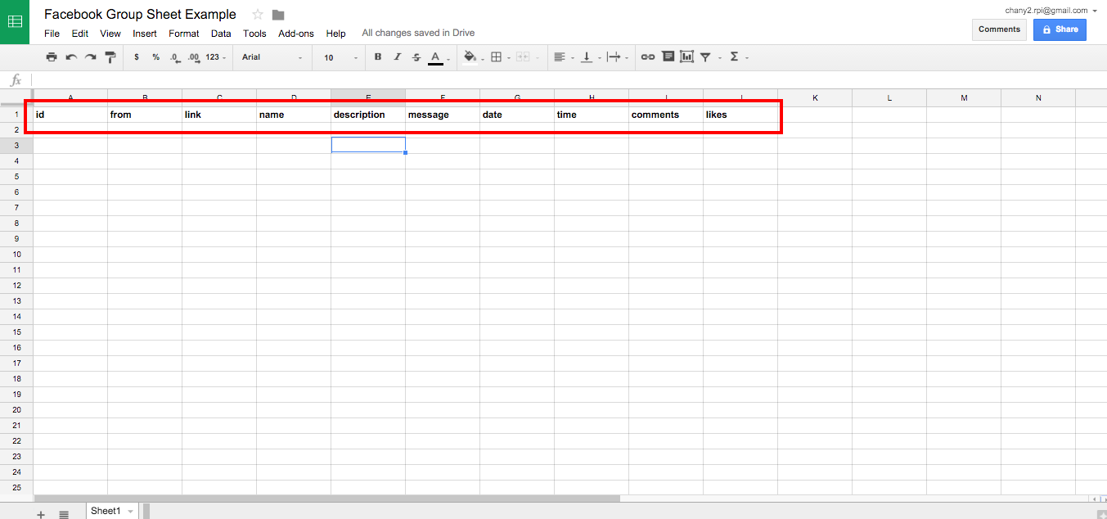Open the 123 more formats dropdown
This screenshot has width=1107, height=519.
[x=216, y=57]
